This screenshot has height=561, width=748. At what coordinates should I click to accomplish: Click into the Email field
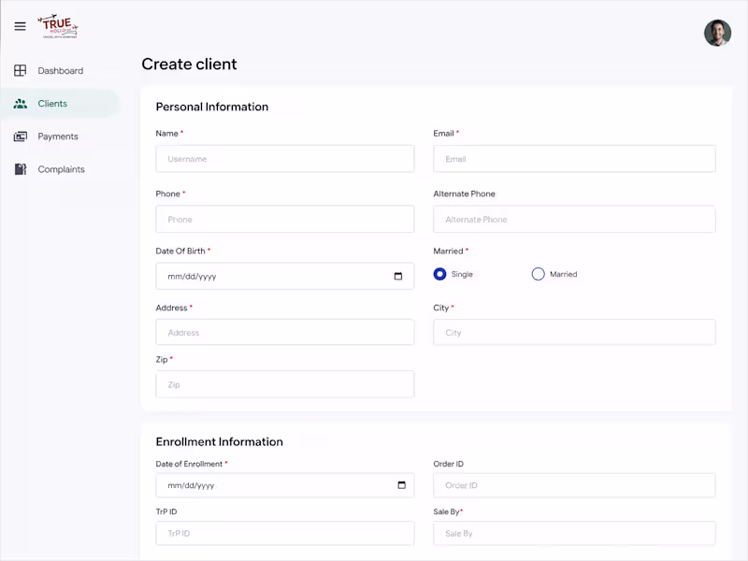[574, 159]
